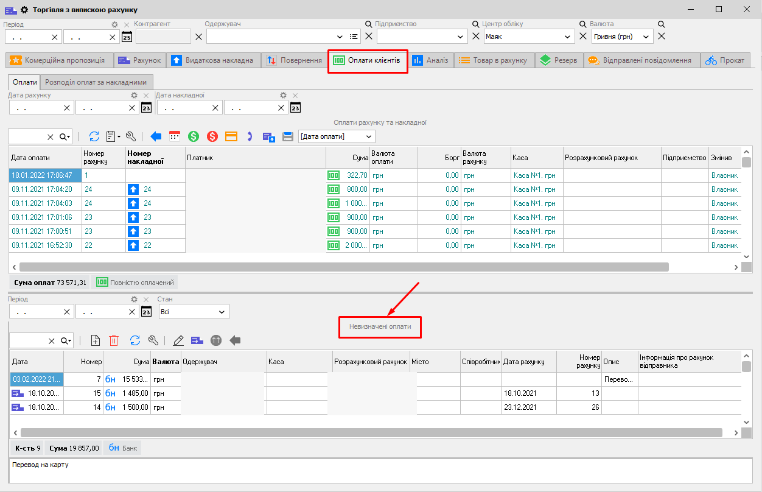The width and height of the screenshot is (762, 492).
Task: Open the payments search magnifier dropdown arrow
Action: coord(66,137)
